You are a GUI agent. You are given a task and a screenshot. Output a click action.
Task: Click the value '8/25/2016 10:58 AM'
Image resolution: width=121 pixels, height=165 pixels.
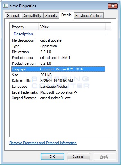(56, 81)
